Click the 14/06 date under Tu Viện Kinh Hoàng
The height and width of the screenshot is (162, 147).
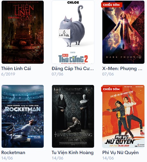(57, 158)
